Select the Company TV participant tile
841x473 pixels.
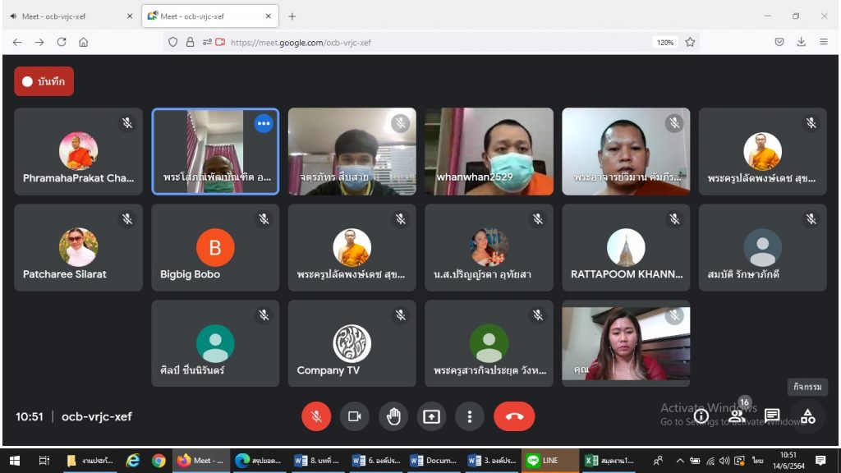(x=352, y=343)
